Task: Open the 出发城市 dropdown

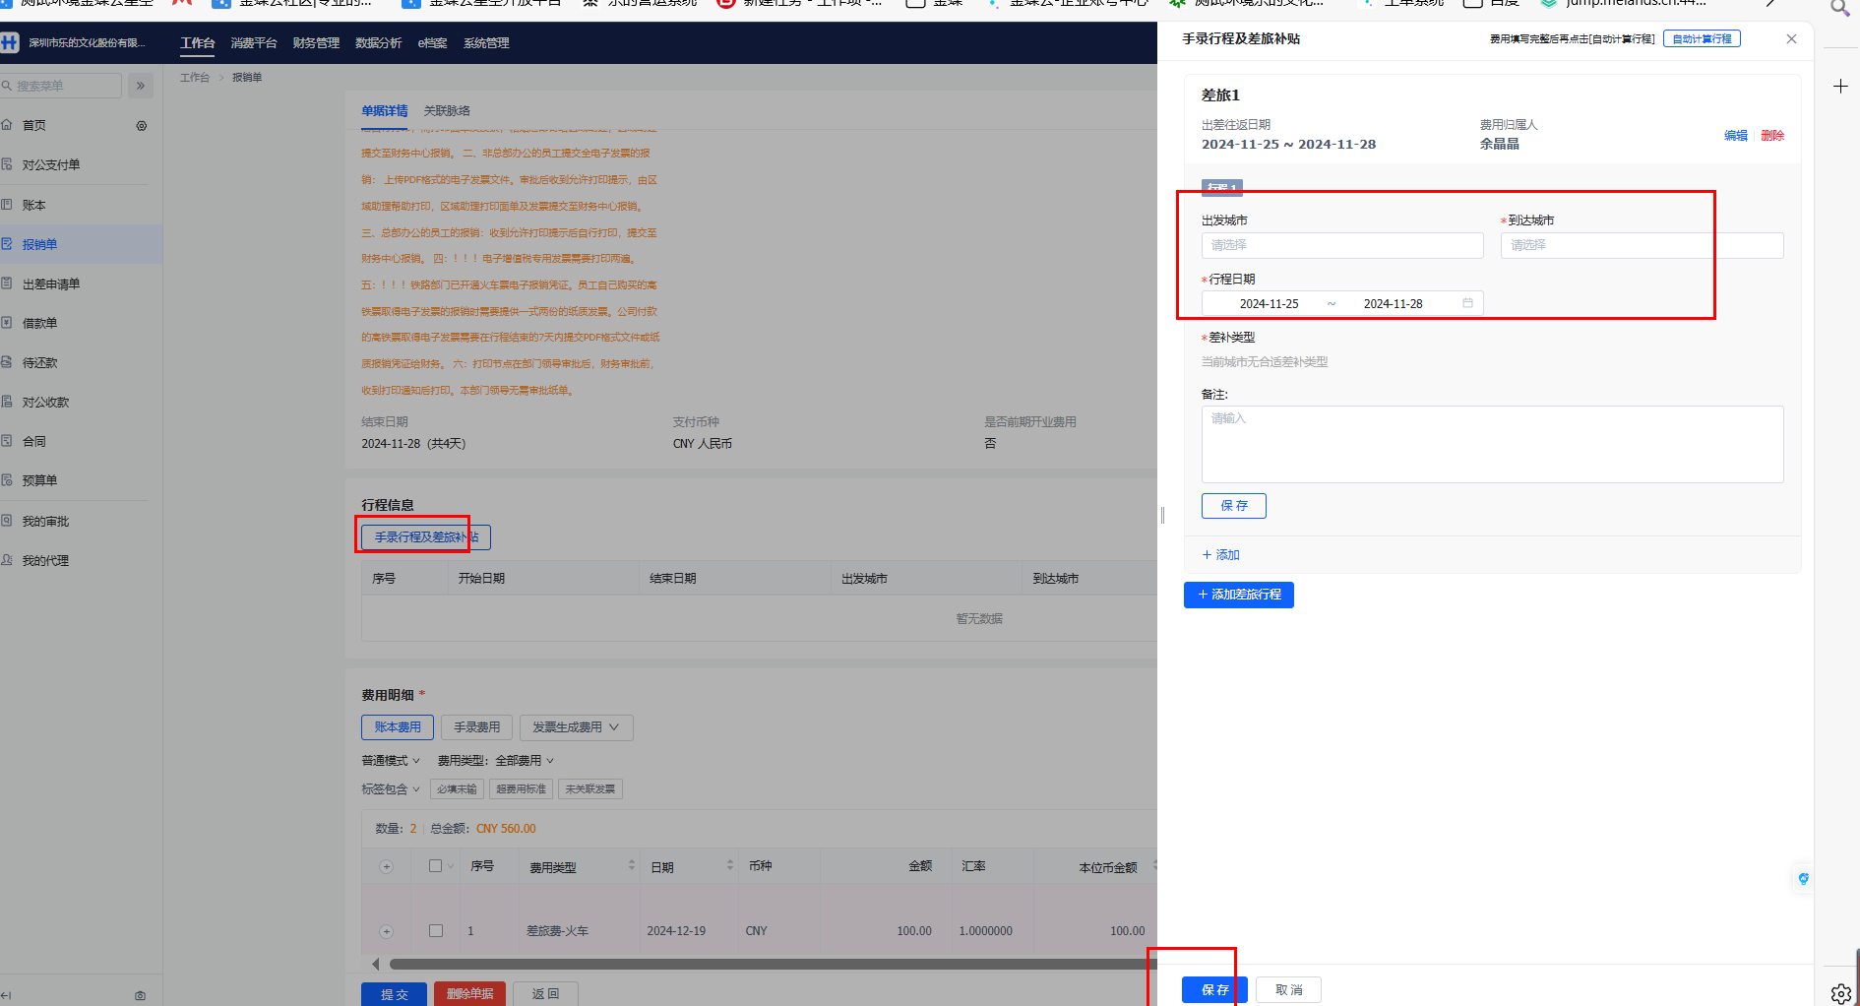Action: (1342, 245)
